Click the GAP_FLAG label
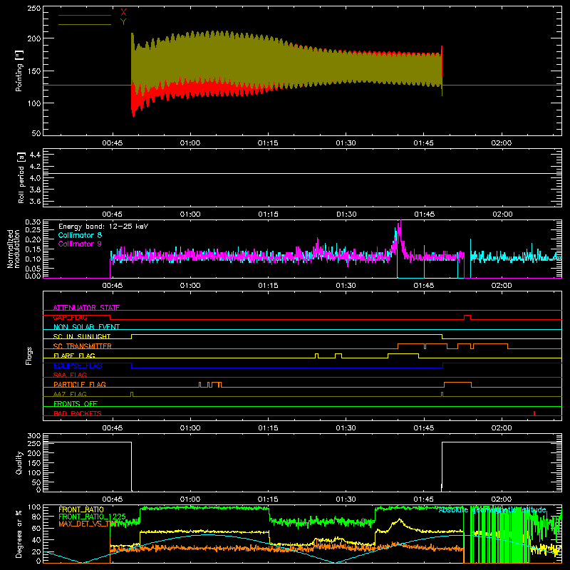Screen dimensions: 570x570 (x=70, y=317)
